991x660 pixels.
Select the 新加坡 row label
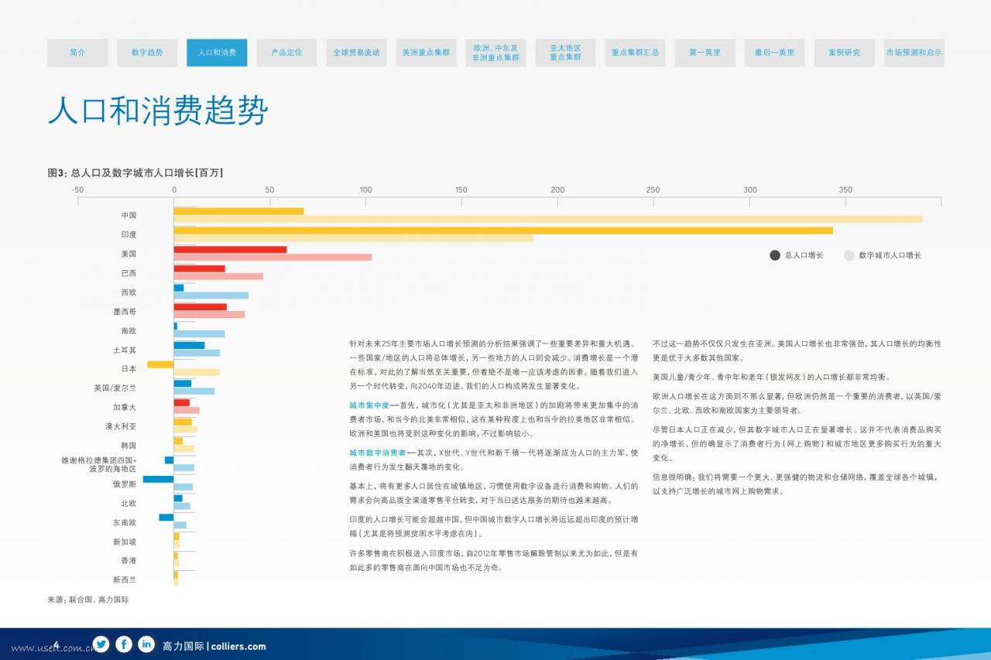click(x=125, y=542)
